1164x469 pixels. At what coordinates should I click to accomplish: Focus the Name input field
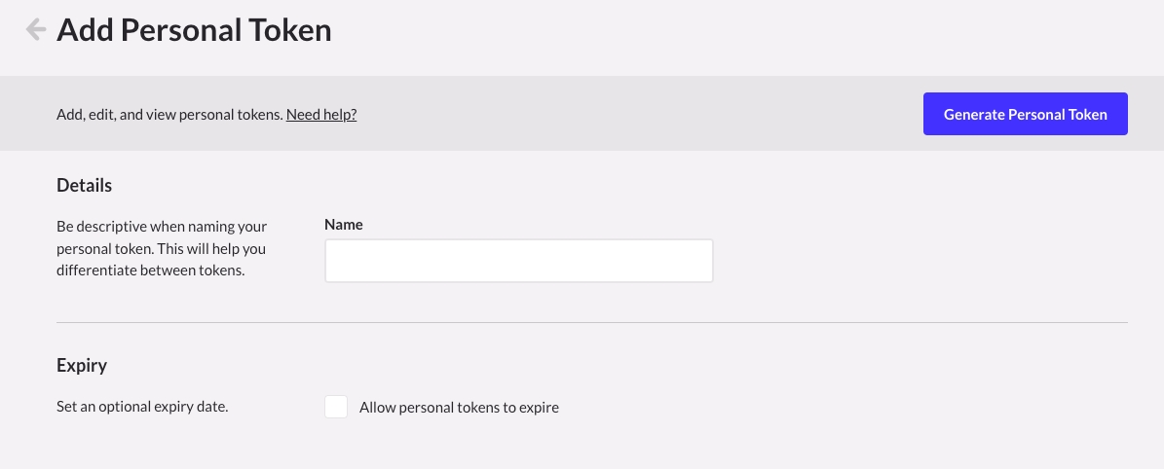point(518,261)
